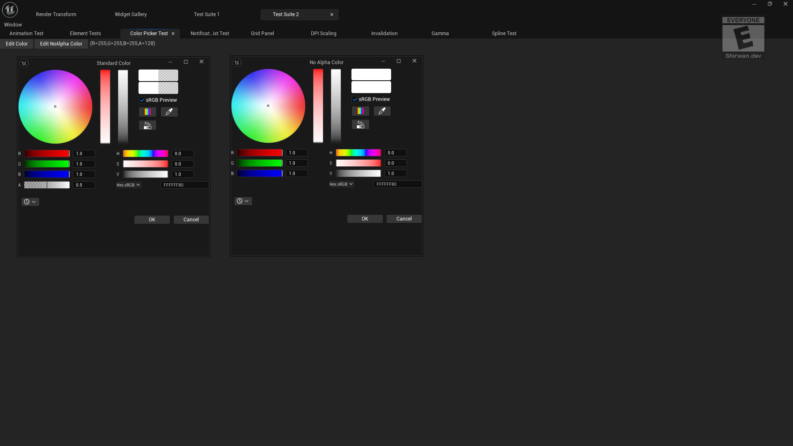Open the Invalidation tab
The height and width of the screenshot is (446, 793).
point(385,34)
